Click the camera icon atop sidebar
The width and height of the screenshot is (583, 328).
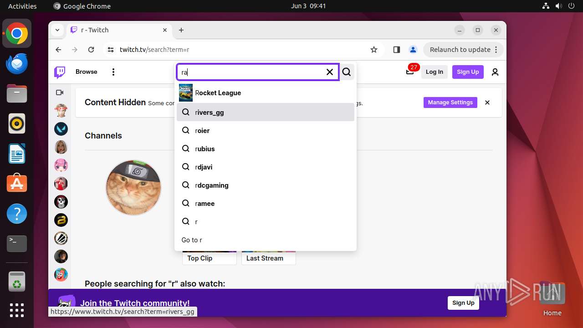tap(60, 92)
